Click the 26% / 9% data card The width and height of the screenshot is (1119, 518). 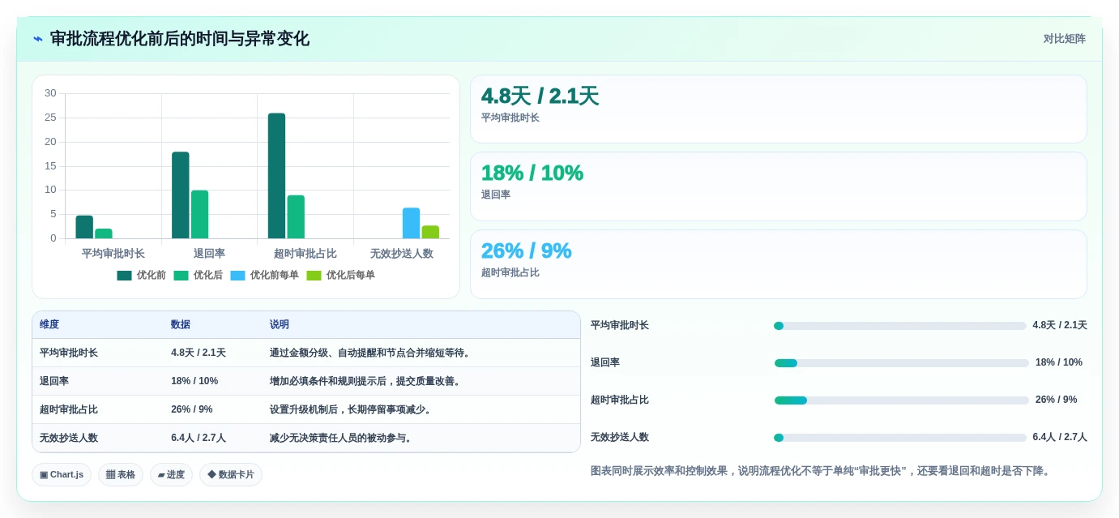tap(779, 264)
